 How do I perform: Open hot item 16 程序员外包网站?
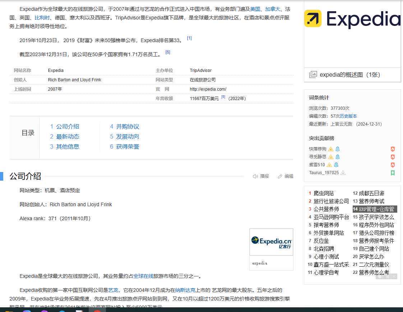[376, 225]
